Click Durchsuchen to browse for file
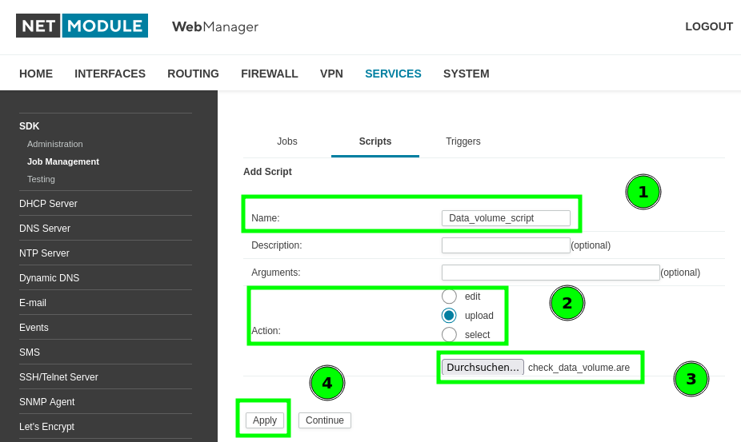Image resolution: width=741 pixels, height=442 pixels. tap(483, 368)
